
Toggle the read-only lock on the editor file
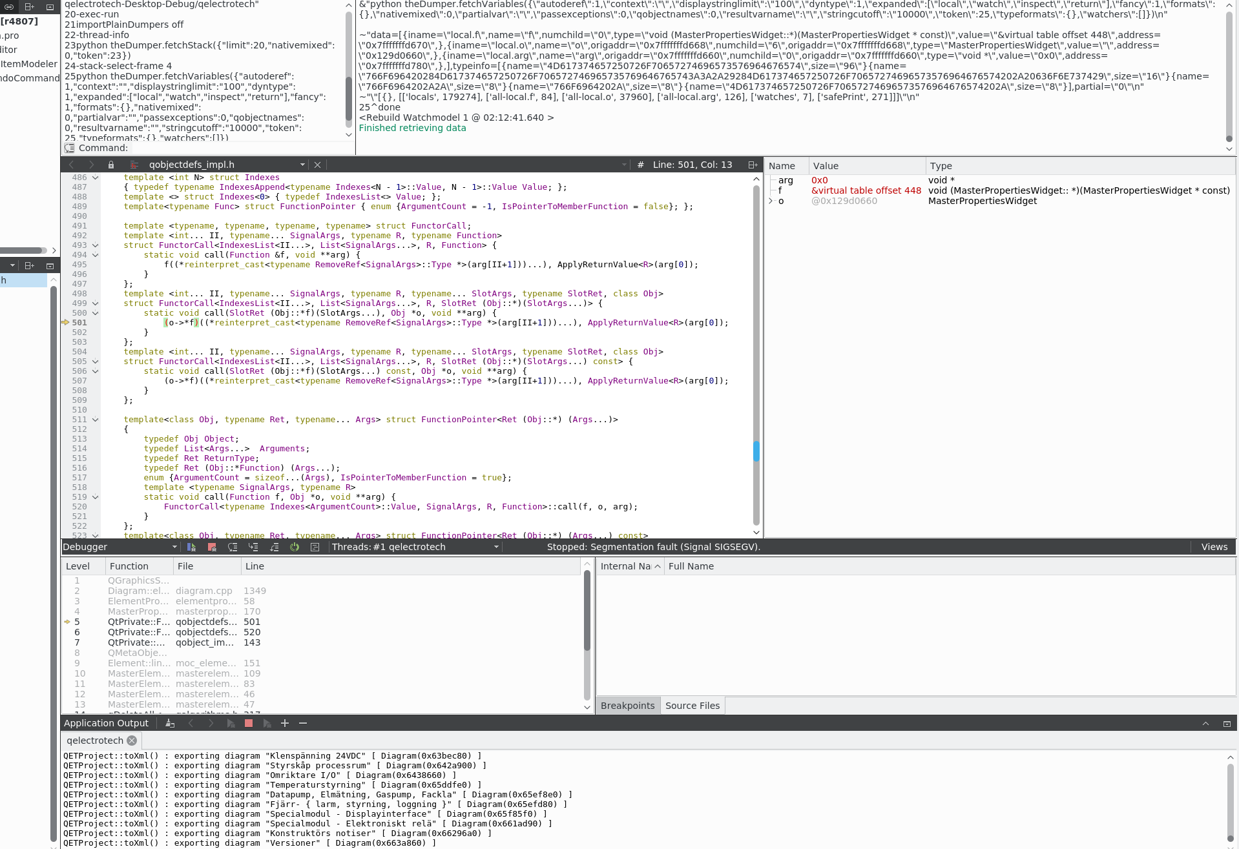tap(111, 165)
